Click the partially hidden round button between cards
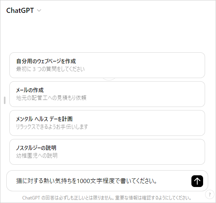Image resolution: width=216 pixels, height=203 pixels. pyautogui.click(x=109, y=79)
